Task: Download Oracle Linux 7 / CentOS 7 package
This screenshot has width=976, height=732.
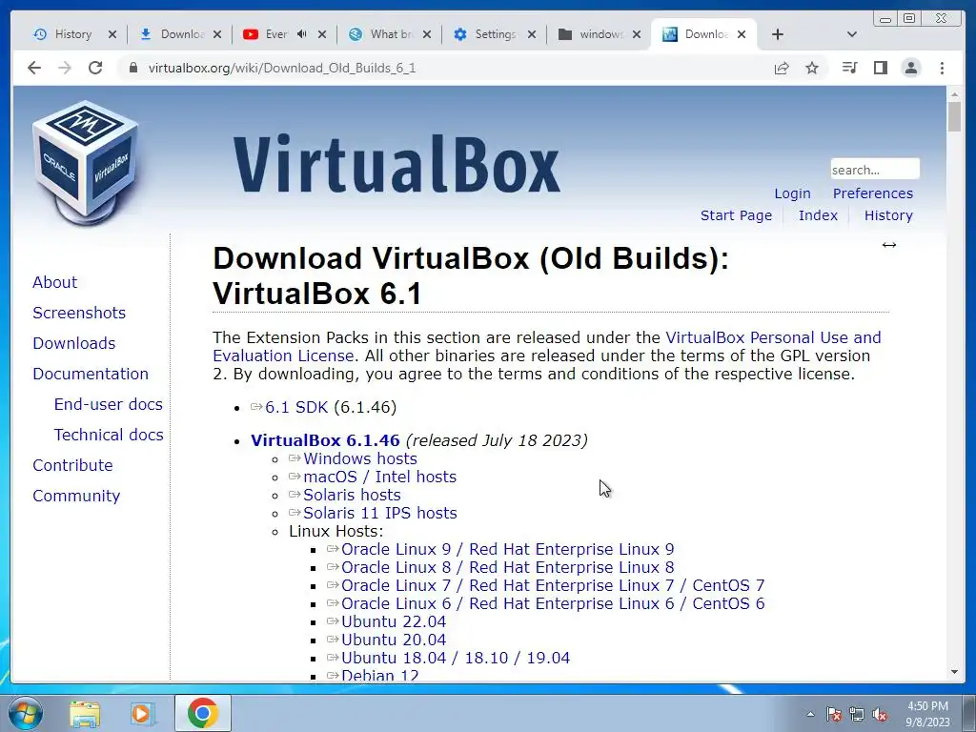Action: 552,586
